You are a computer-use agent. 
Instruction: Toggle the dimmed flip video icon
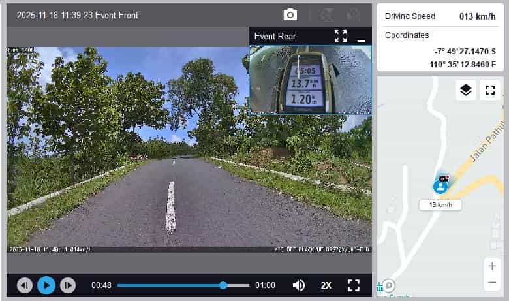tap(330, 15)
